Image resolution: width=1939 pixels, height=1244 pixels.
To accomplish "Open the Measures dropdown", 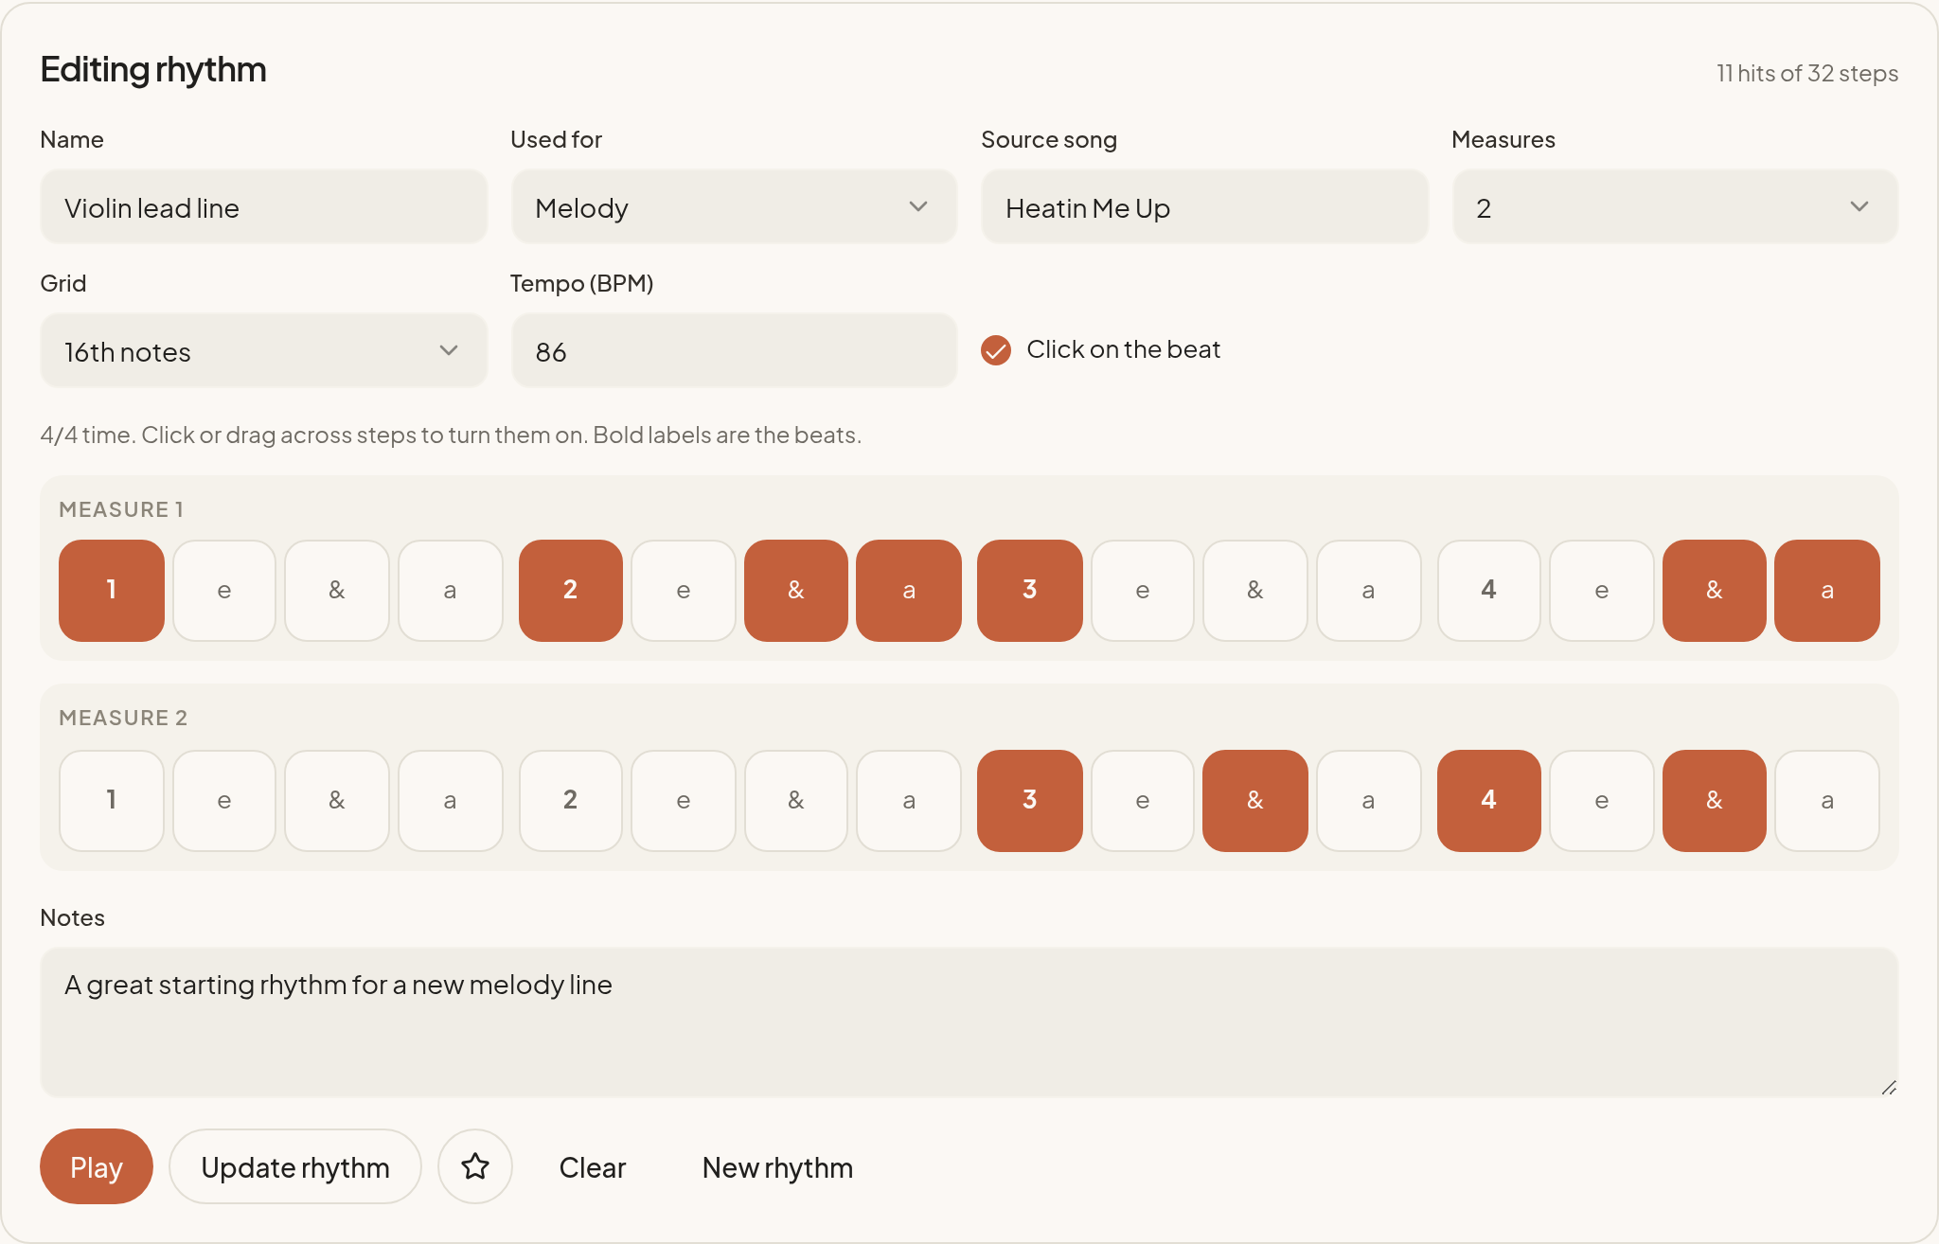I will 1675,207.
